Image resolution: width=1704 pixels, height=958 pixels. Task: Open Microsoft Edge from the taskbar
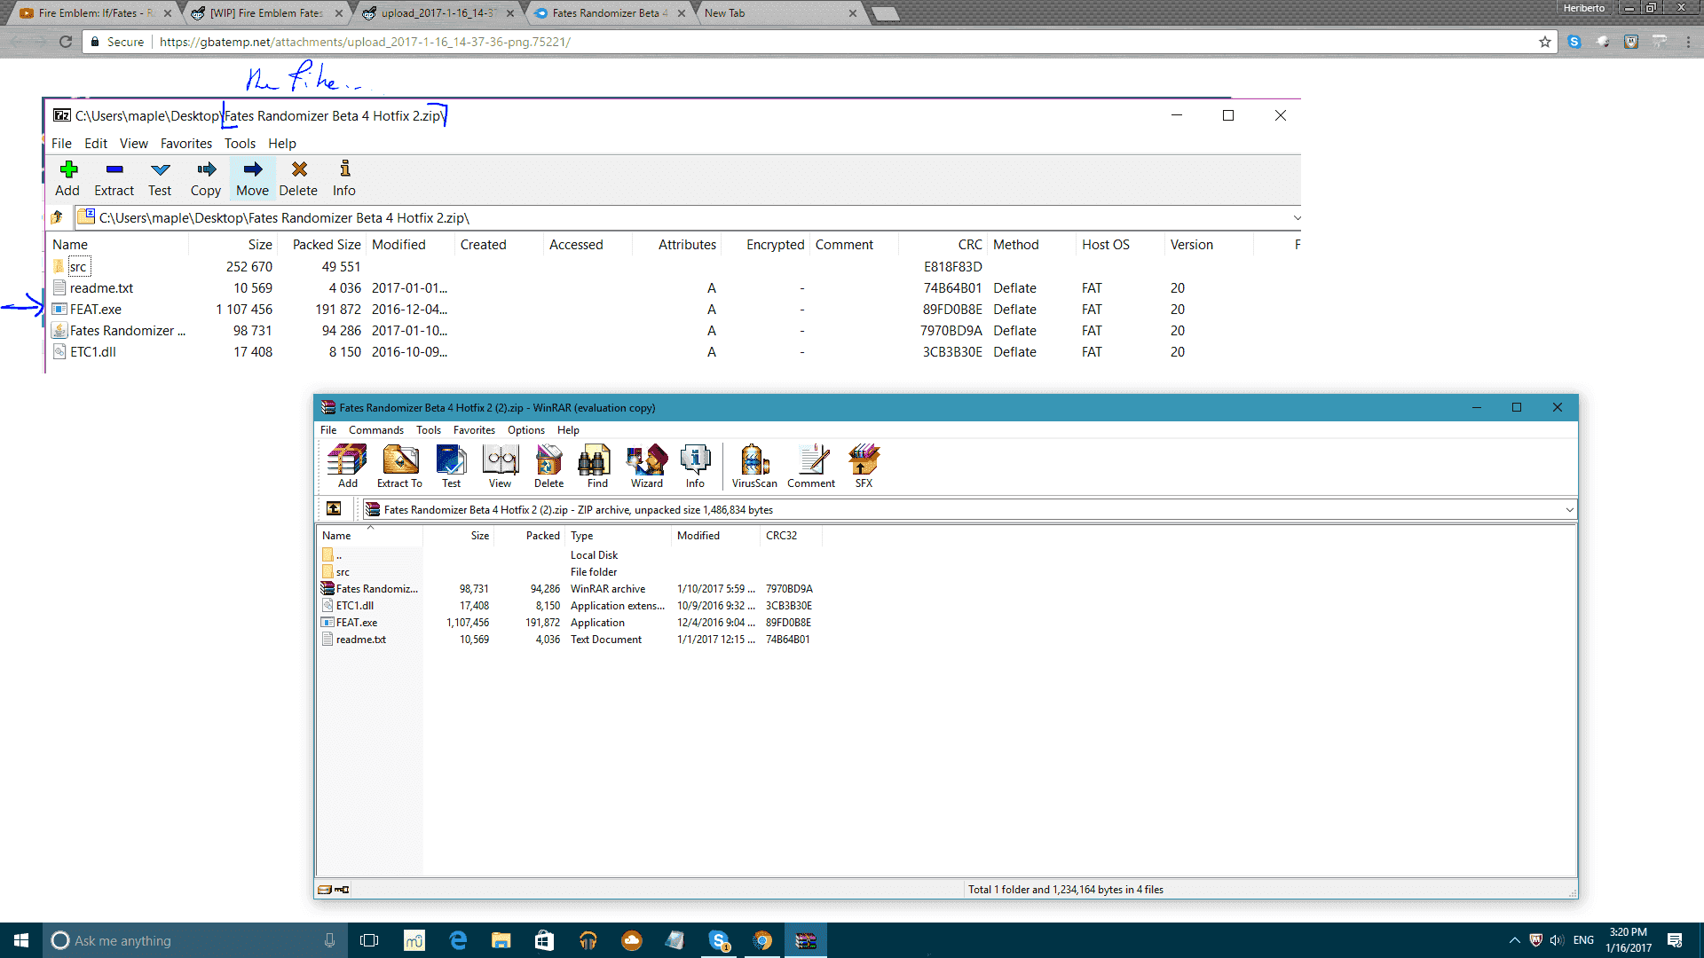pyautogui.click(x=458, y=940)
